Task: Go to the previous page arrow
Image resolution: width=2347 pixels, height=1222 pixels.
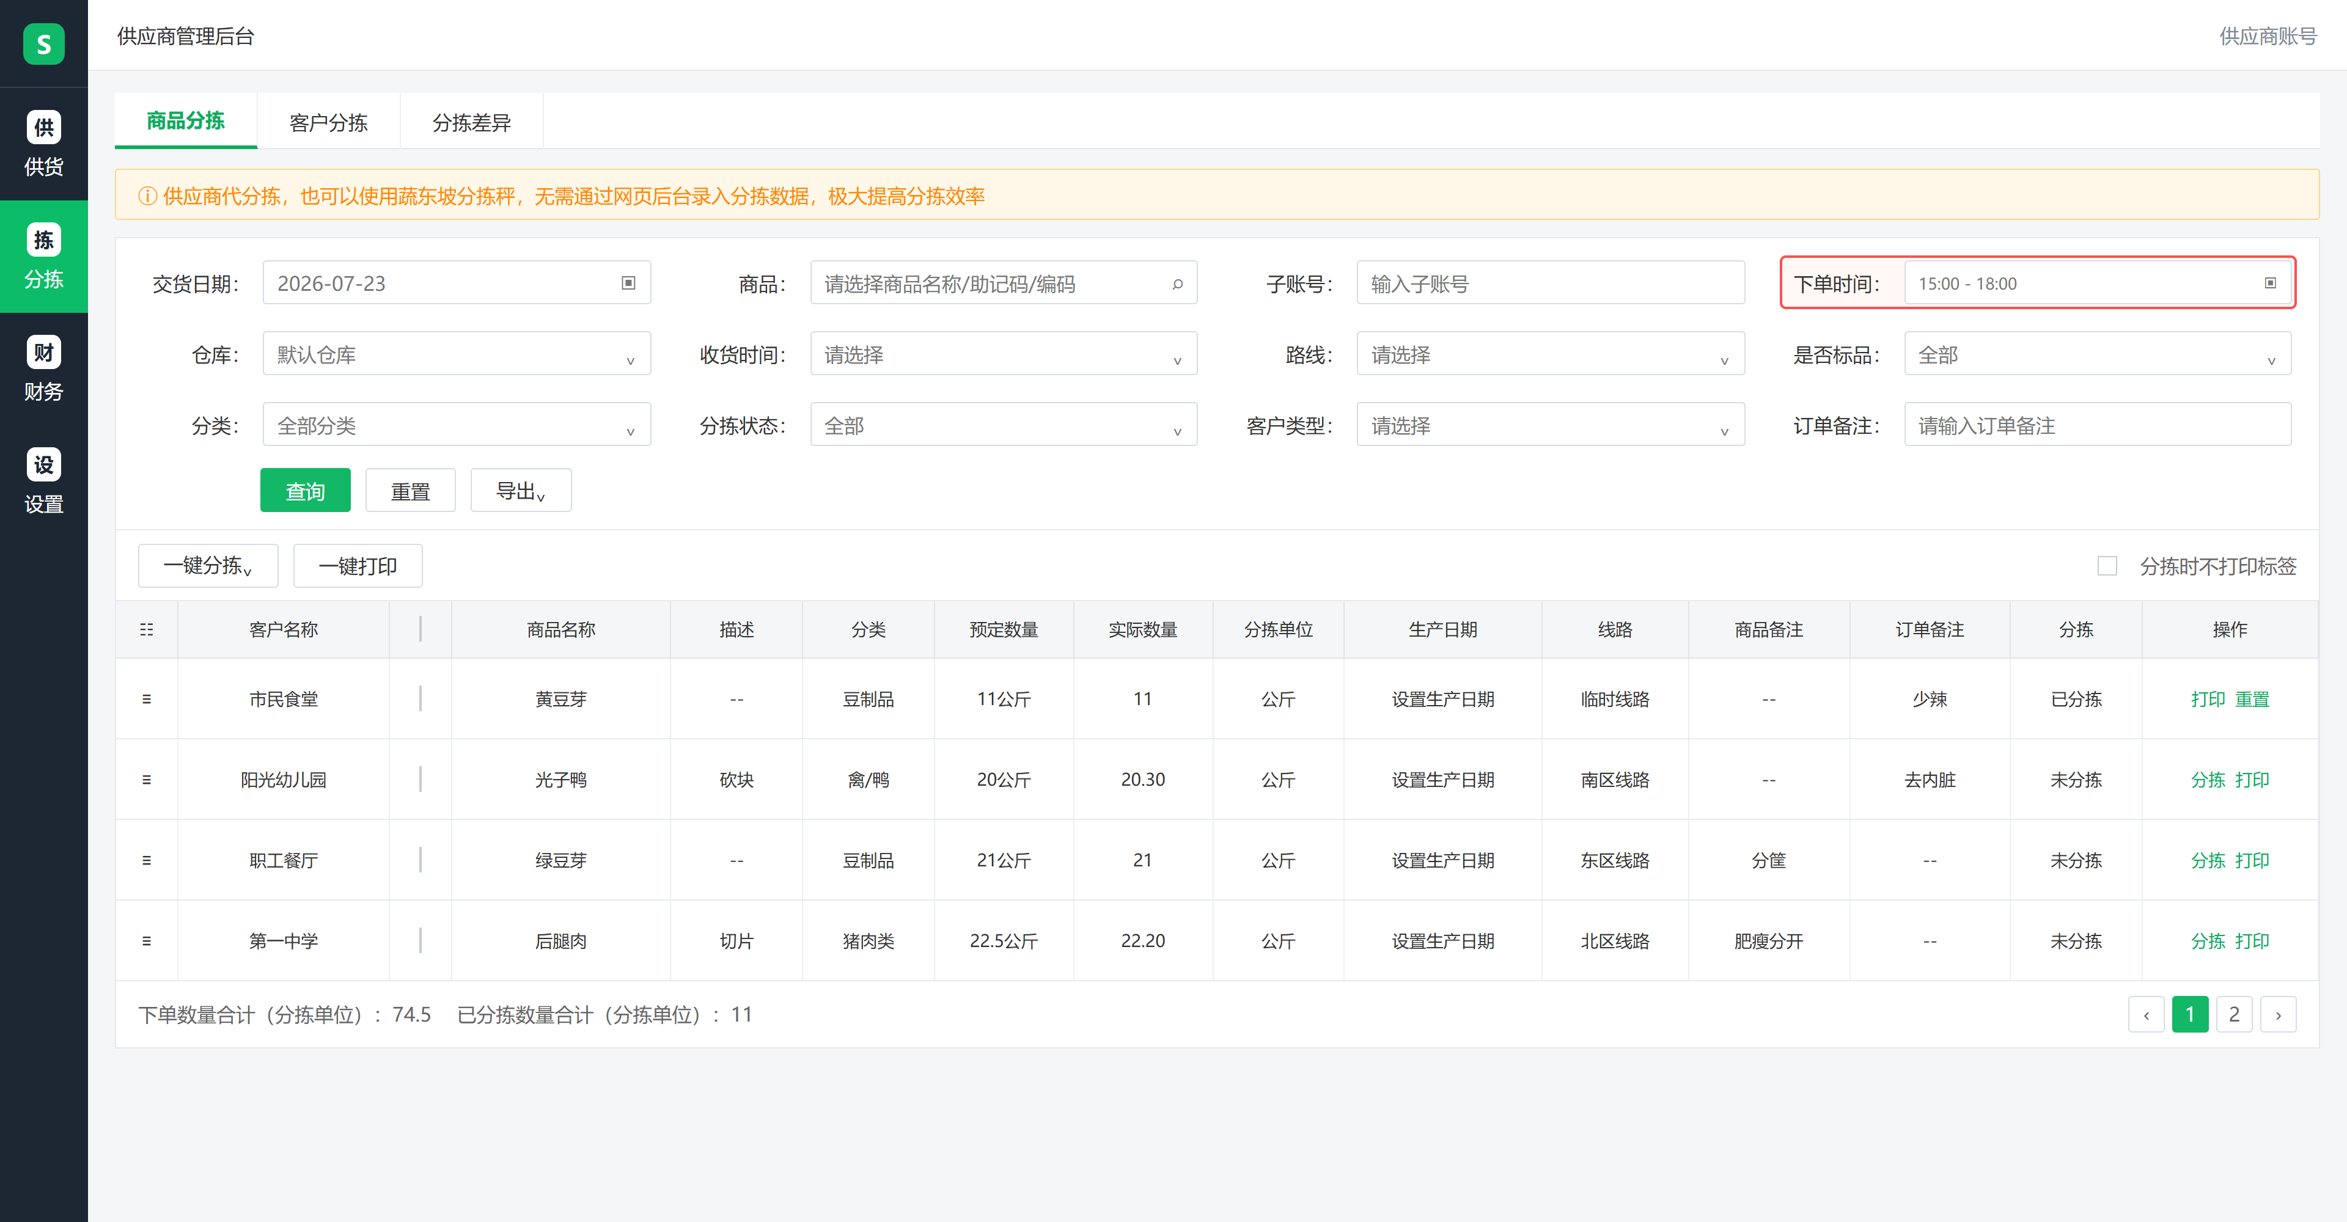Action: [2146, 1014]
